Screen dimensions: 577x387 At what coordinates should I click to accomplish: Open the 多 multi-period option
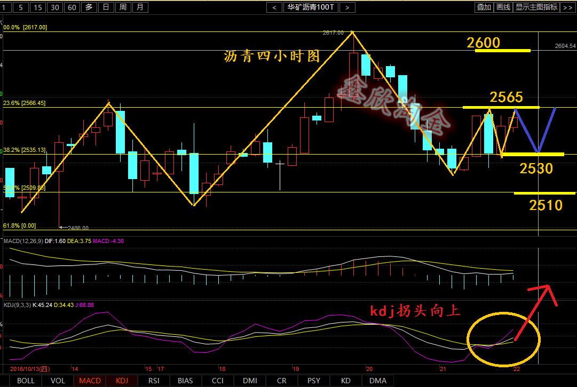(x=89, y=7)
